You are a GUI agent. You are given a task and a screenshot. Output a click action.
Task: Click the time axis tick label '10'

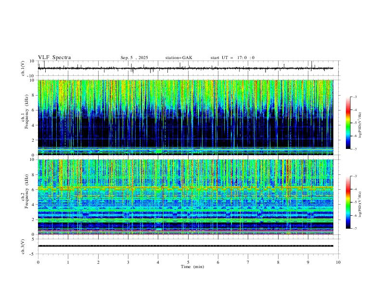coord(338,262)
